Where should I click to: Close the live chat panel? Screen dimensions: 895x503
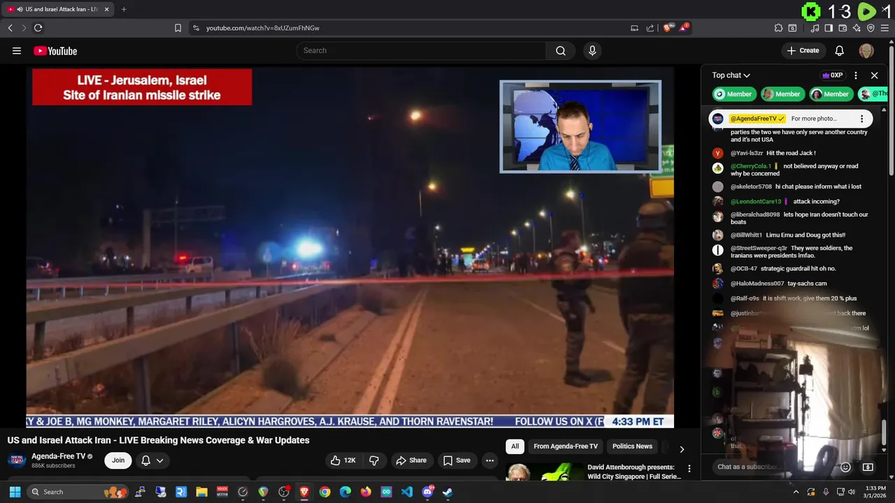[874, 75]
